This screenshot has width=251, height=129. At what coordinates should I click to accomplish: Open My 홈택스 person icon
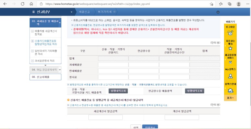(230, 76)
